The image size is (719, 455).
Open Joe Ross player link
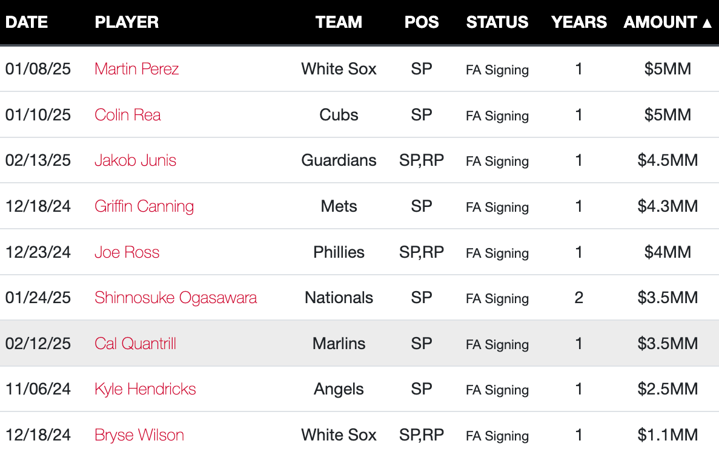click(127, 252)
